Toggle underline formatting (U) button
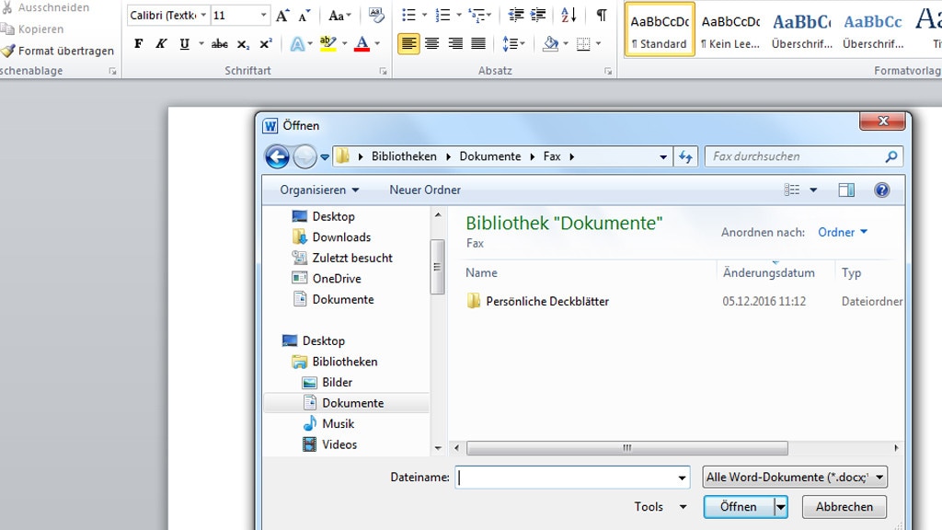This screenshot has width=942, height=530. point(184,44)
